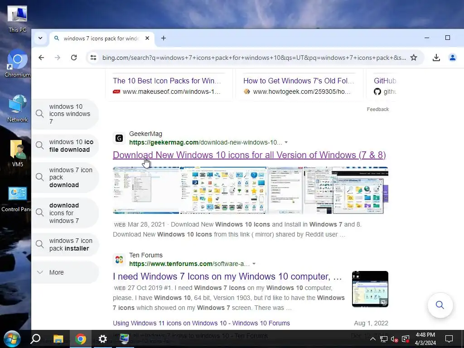This screenshot has height=348, width=464.
Task: Search suggestion windows 7 icon pack installer
Action: click(65, 244)
